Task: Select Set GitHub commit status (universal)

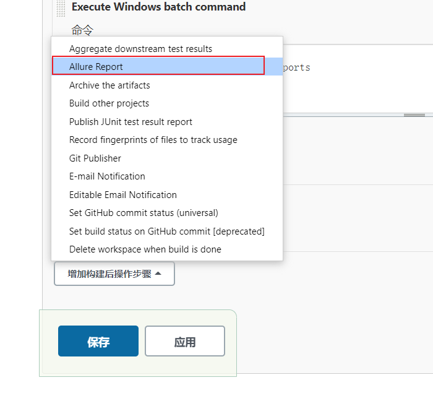Action: point(144,213)
